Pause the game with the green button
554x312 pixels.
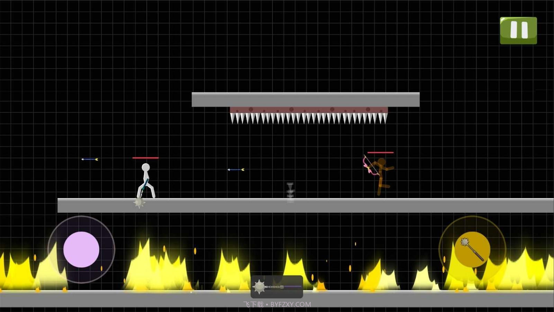518,31
